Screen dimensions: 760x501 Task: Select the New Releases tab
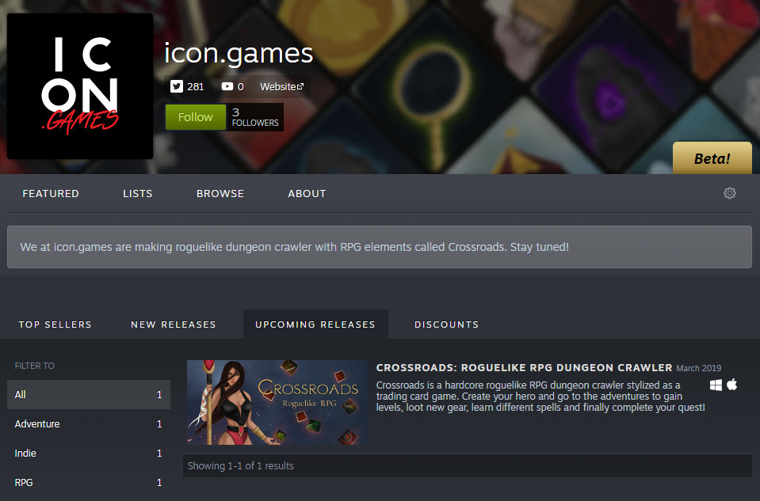click(173, 325)
